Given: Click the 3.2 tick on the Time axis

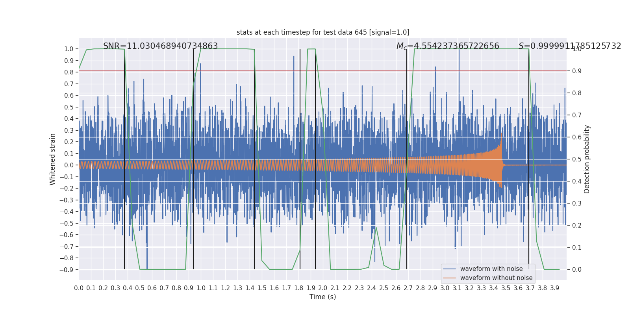Looking at the screenshot, I should pos(469,288).
